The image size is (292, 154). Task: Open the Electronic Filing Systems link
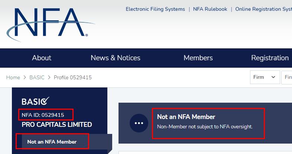pos(155,9)
